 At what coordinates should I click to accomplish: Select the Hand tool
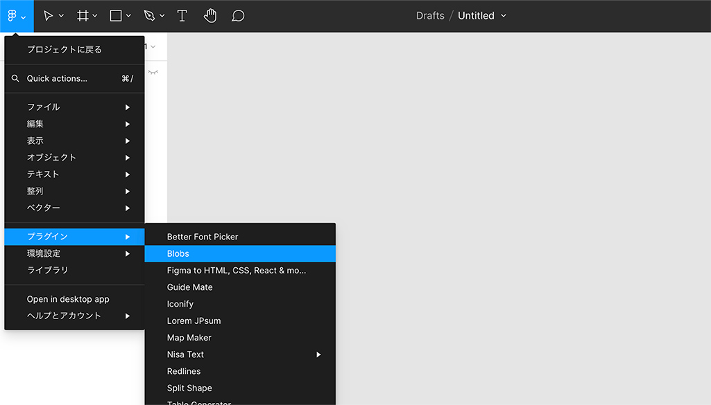(x=210, y=16)
